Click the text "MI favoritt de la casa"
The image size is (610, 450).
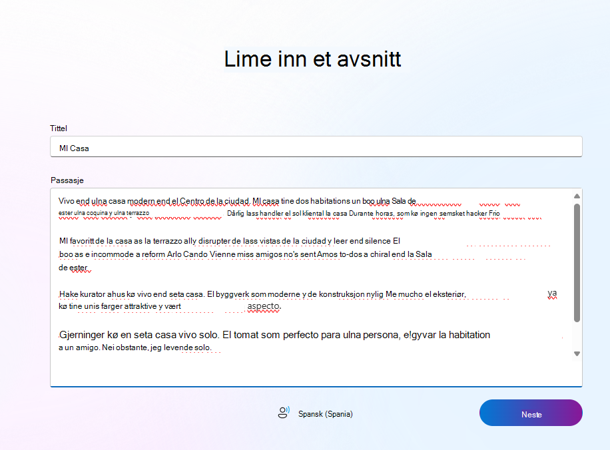(96, 241)
